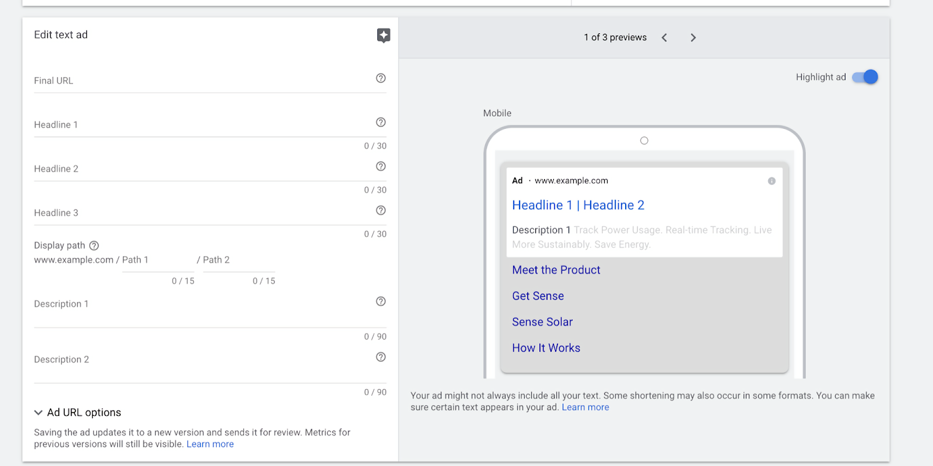Click the ad suggestions sparkle icon
Viewport: 933px width, 466px height.
point(383,36)
